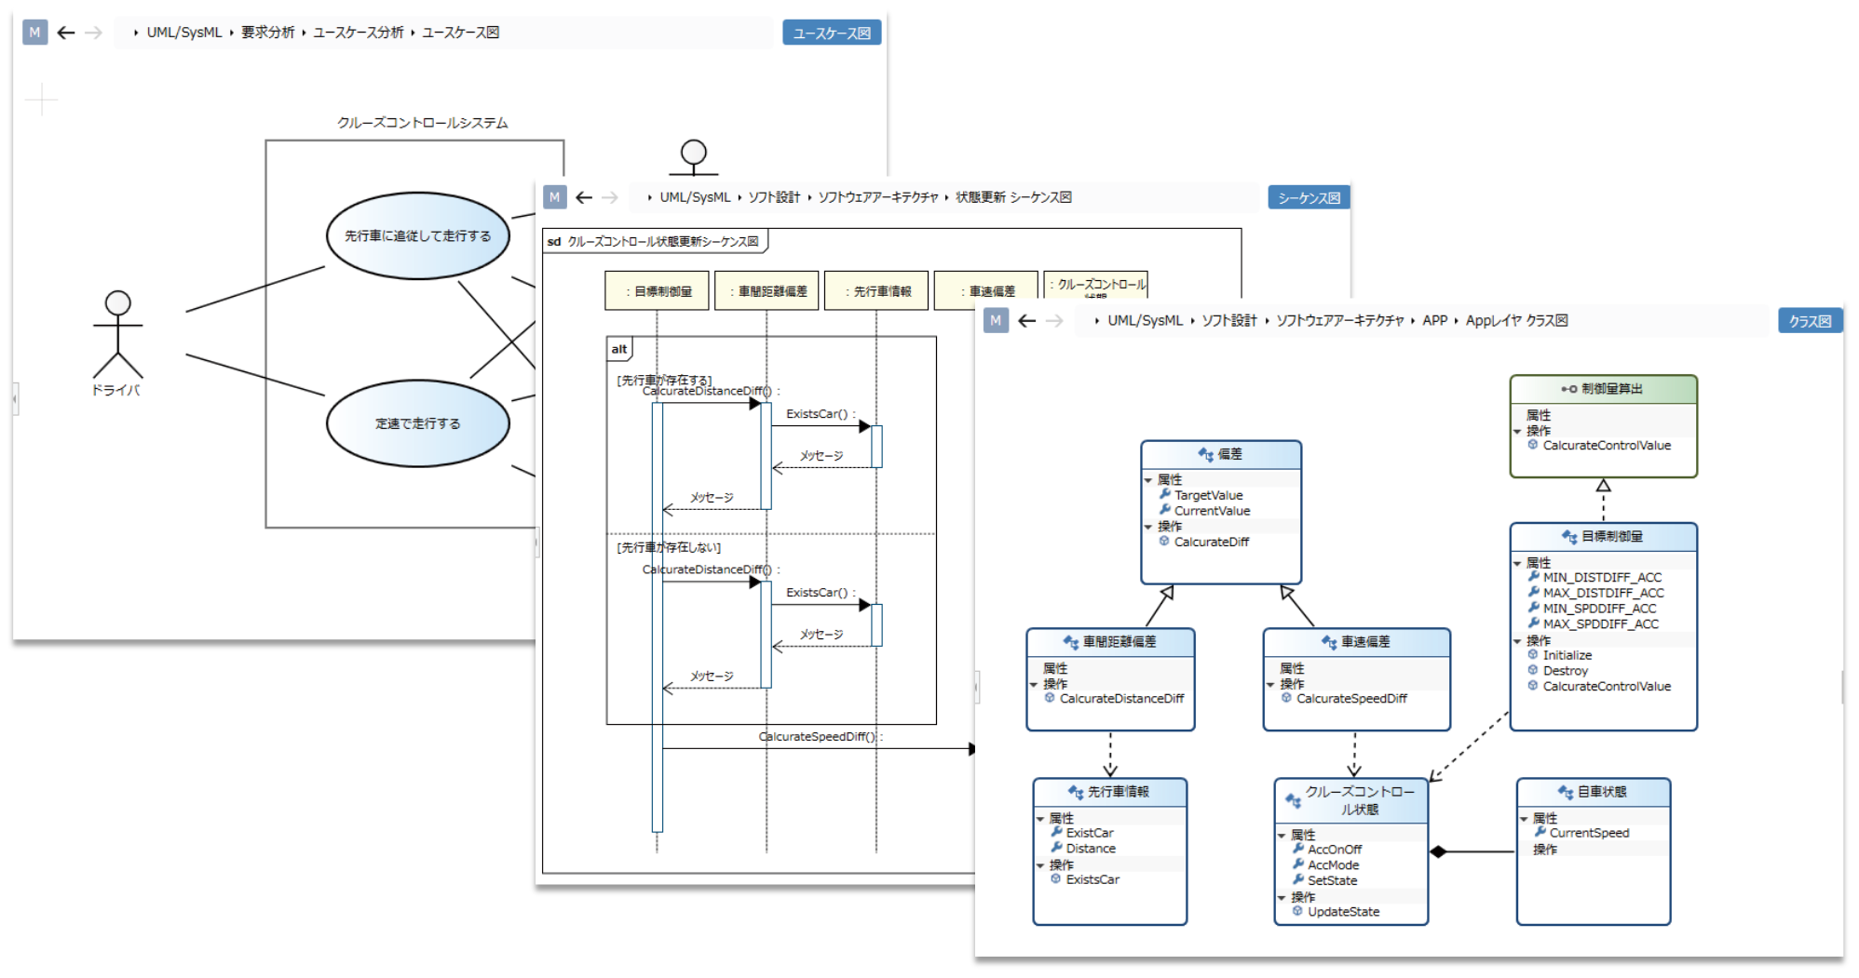This screenshot has height=978, width=1859.
Task: Go forward in the class diagram window
Action: [1054, 321]
